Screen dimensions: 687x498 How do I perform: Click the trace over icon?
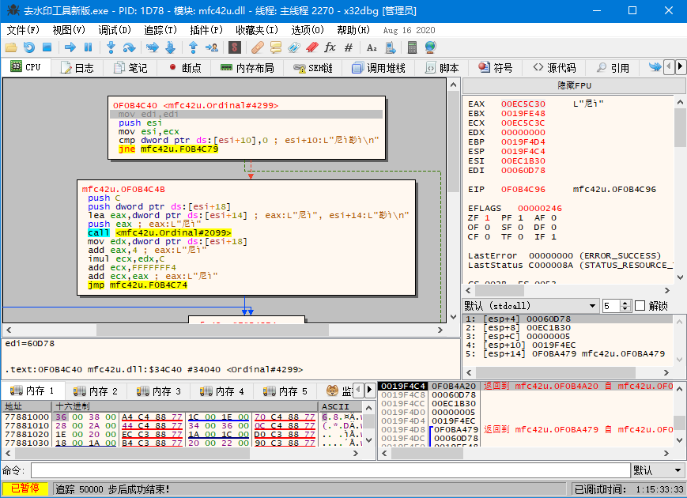click(x=171, y=47)
